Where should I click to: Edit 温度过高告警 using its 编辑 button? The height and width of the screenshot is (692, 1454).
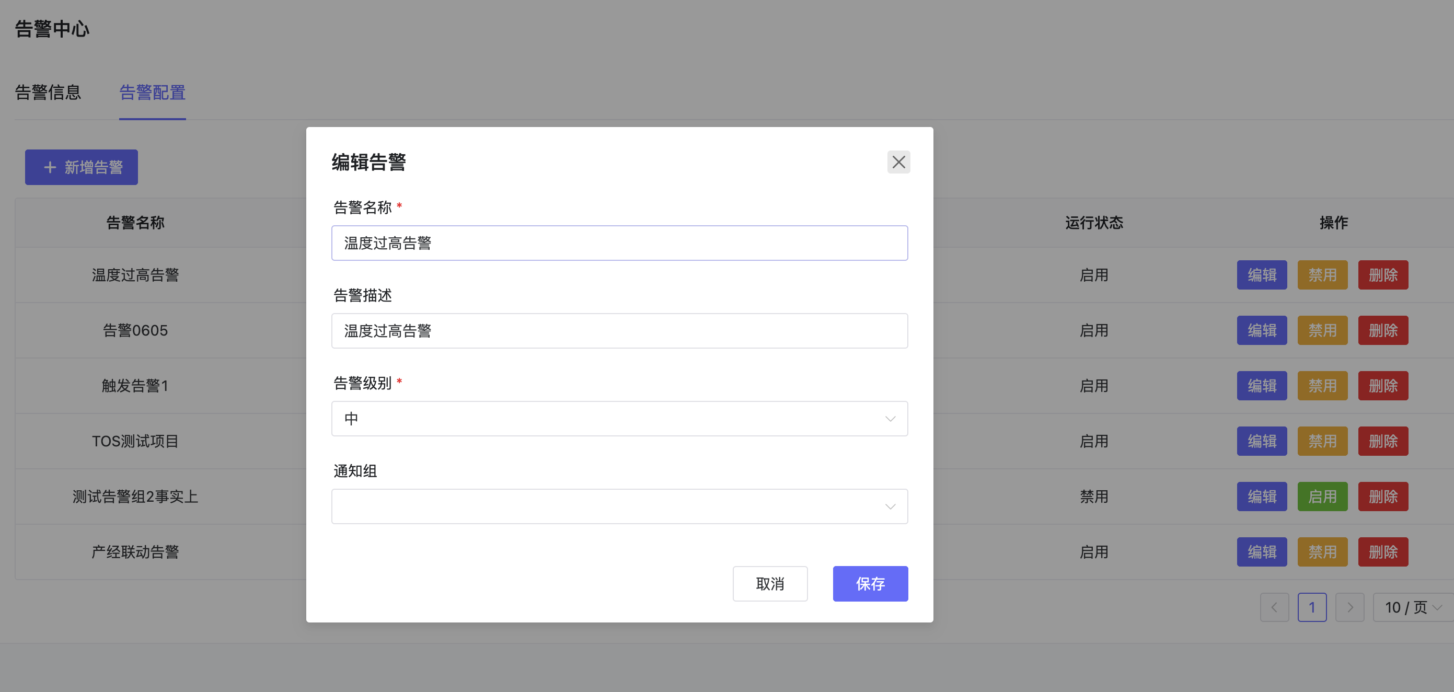[1262, 275]
